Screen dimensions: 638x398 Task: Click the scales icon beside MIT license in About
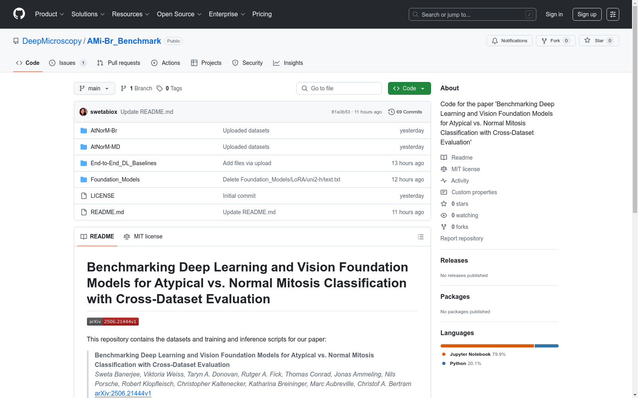coord(444,169)
